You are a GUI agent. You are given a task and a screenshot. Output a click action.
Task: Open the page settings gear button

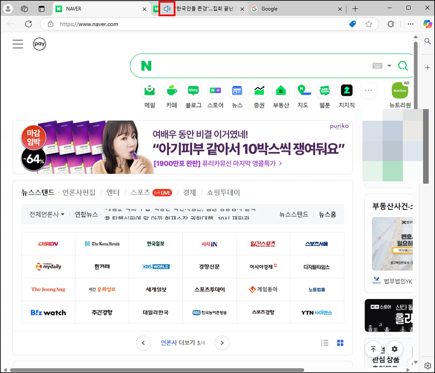pyautogui.click(x=395, y=349)
